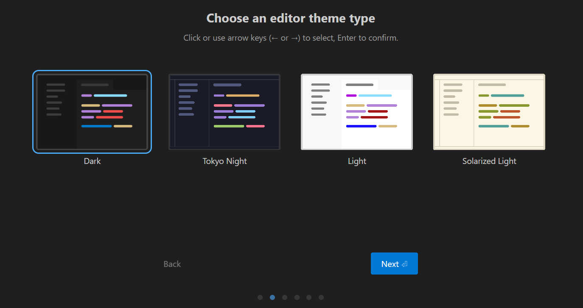This screenshot has height=308, width=583.
Task: Click the 'Dark' theme label
Action: [x=92, y=161]
